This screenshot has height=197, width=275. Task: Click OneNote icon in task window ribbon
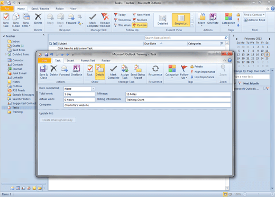coord(76,71)
